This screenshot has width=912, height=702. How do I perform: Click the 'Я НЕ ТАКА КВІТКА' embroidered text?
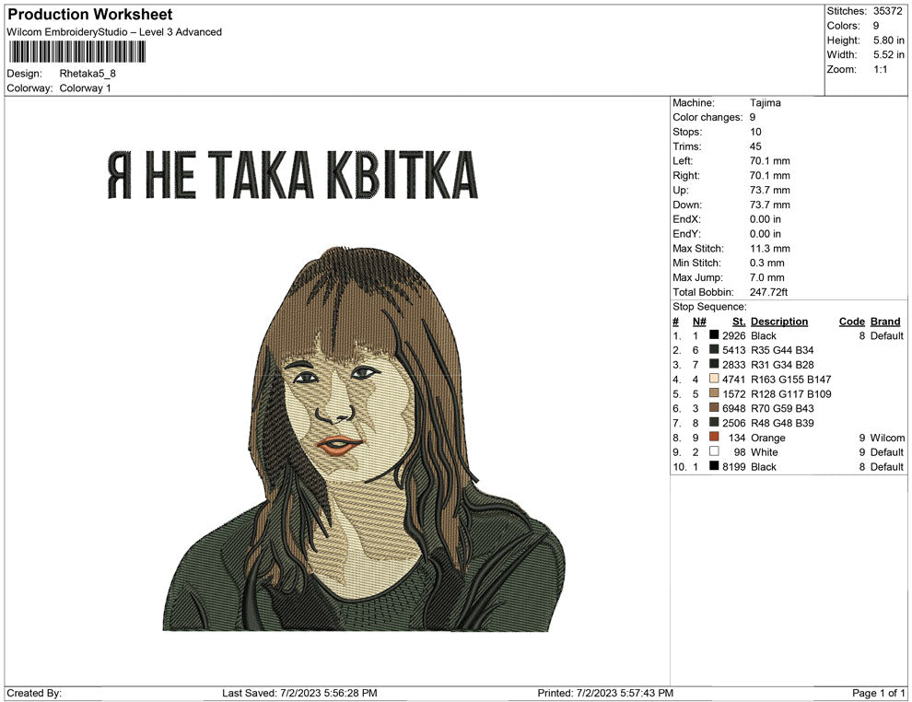(x=293, y=175)
